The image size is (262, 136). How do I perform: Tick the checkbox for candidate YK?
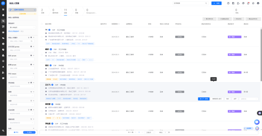[x=42, y=37]
